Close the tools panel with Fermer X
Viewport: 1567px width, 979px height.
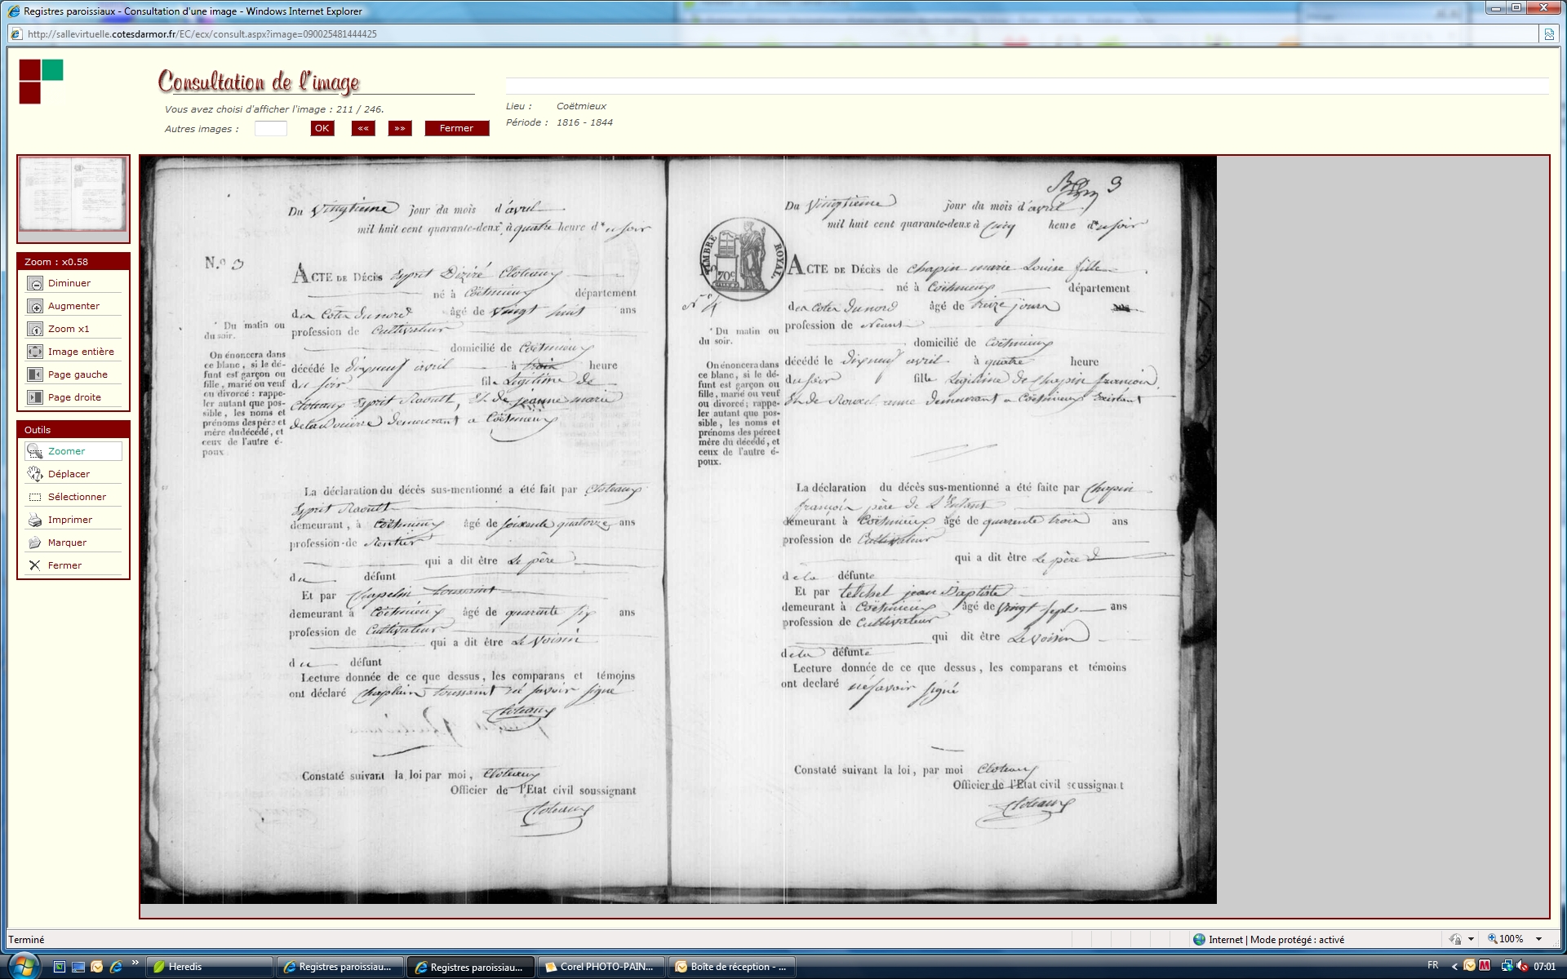35,565
